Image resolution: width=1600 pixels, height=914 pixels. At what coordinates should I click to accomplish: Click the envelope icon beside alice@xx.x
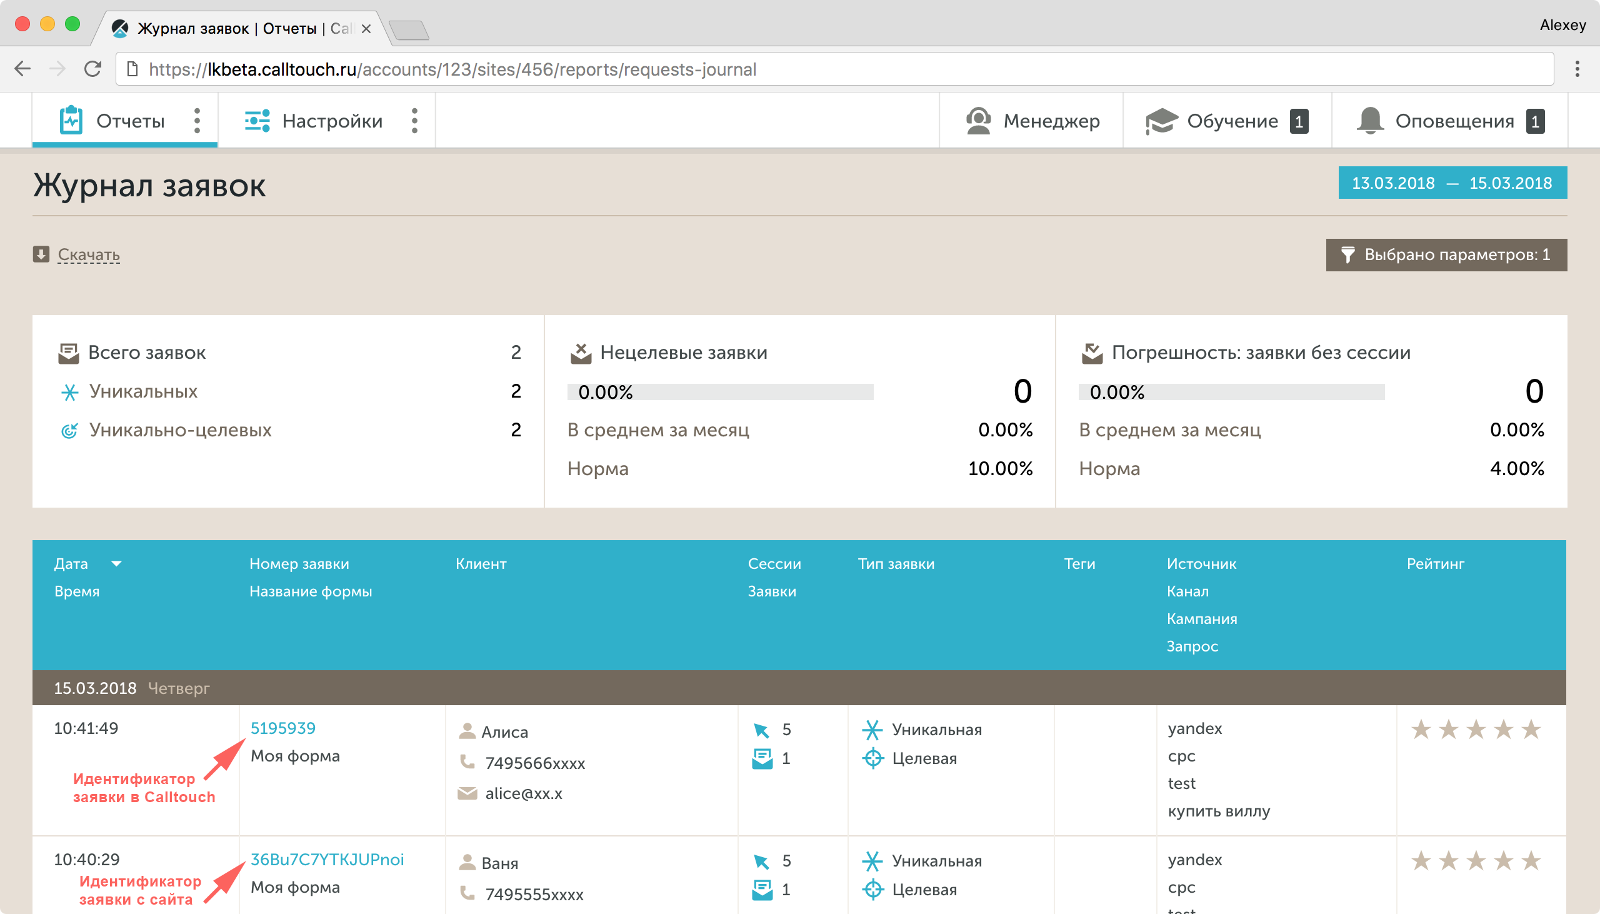tap(467, 793)
